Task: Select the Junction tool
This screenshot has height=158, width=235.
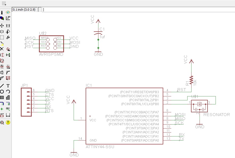Action: coord(2,109)
